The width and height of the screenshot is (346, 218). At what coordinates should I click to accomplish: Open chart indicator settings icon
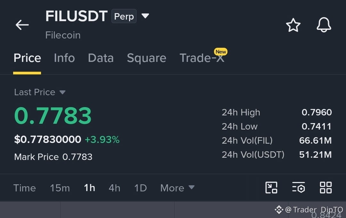(299, 188)
